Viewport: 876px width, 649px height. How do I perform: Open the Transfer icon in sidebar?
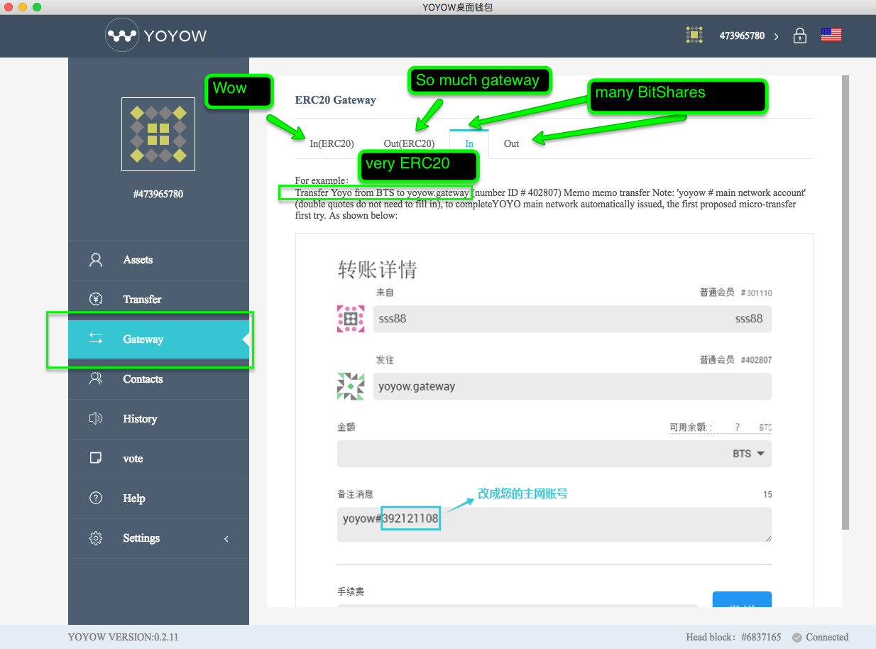96,300
